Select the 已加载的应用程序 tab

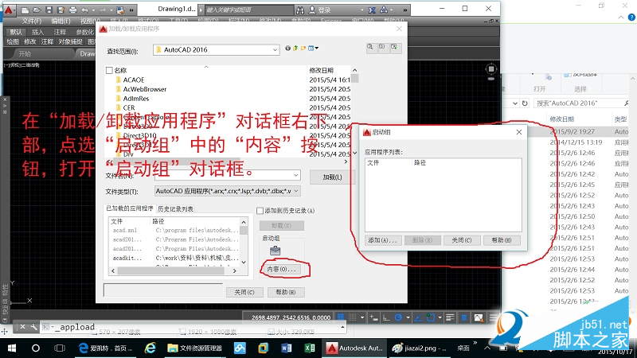(x=130, y=208)
